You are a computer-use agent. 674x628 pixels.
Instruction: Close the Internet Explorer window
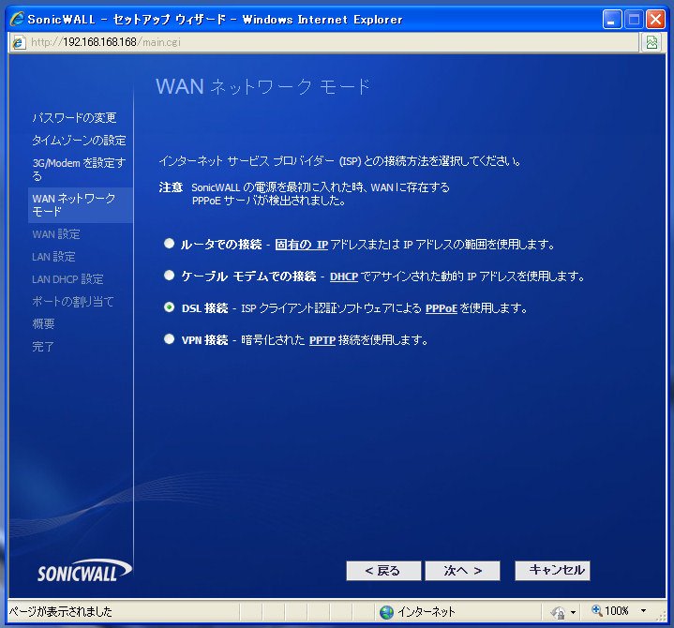tap(655, 20)
